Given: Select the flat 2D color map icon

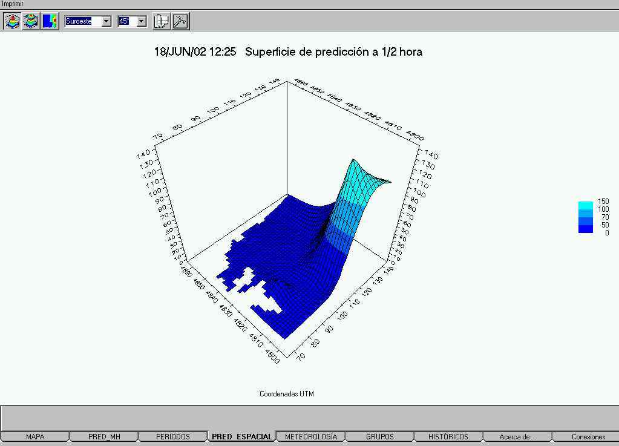Looking at the screenshot, I should coord(50,21).
